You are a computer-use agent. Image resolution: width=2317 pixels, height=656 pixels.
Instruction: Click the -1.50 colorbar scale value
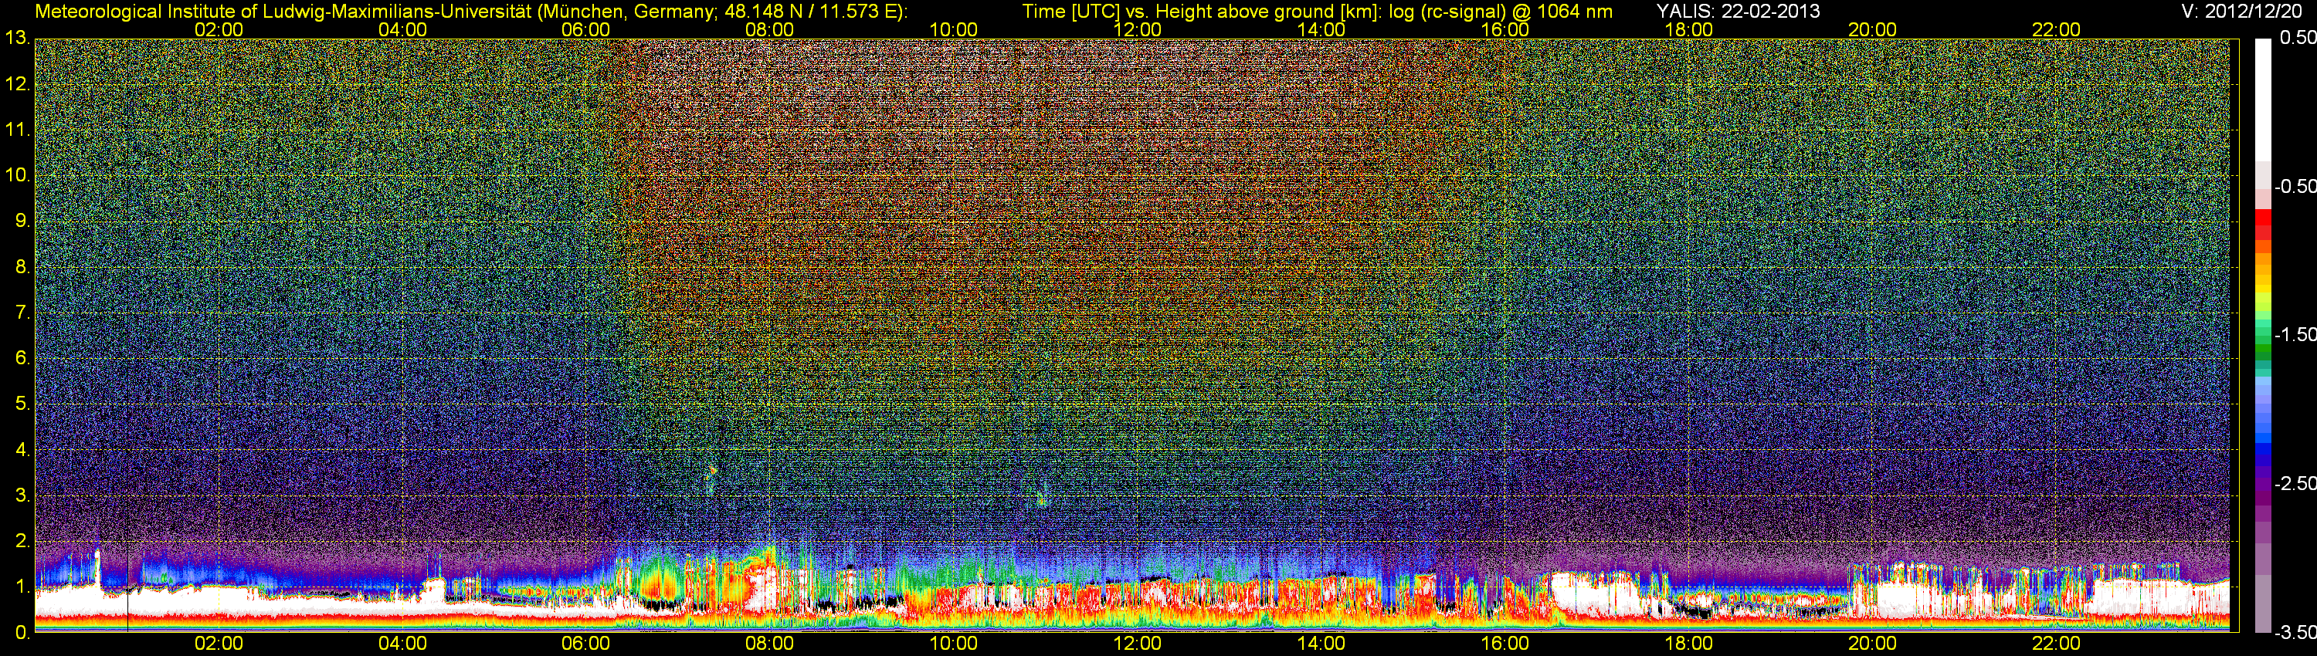(2295, 334)
